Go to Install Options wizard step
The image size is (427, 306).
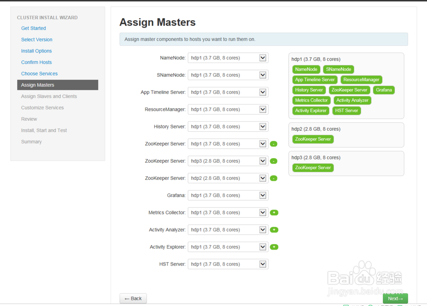tap(36, 51)
